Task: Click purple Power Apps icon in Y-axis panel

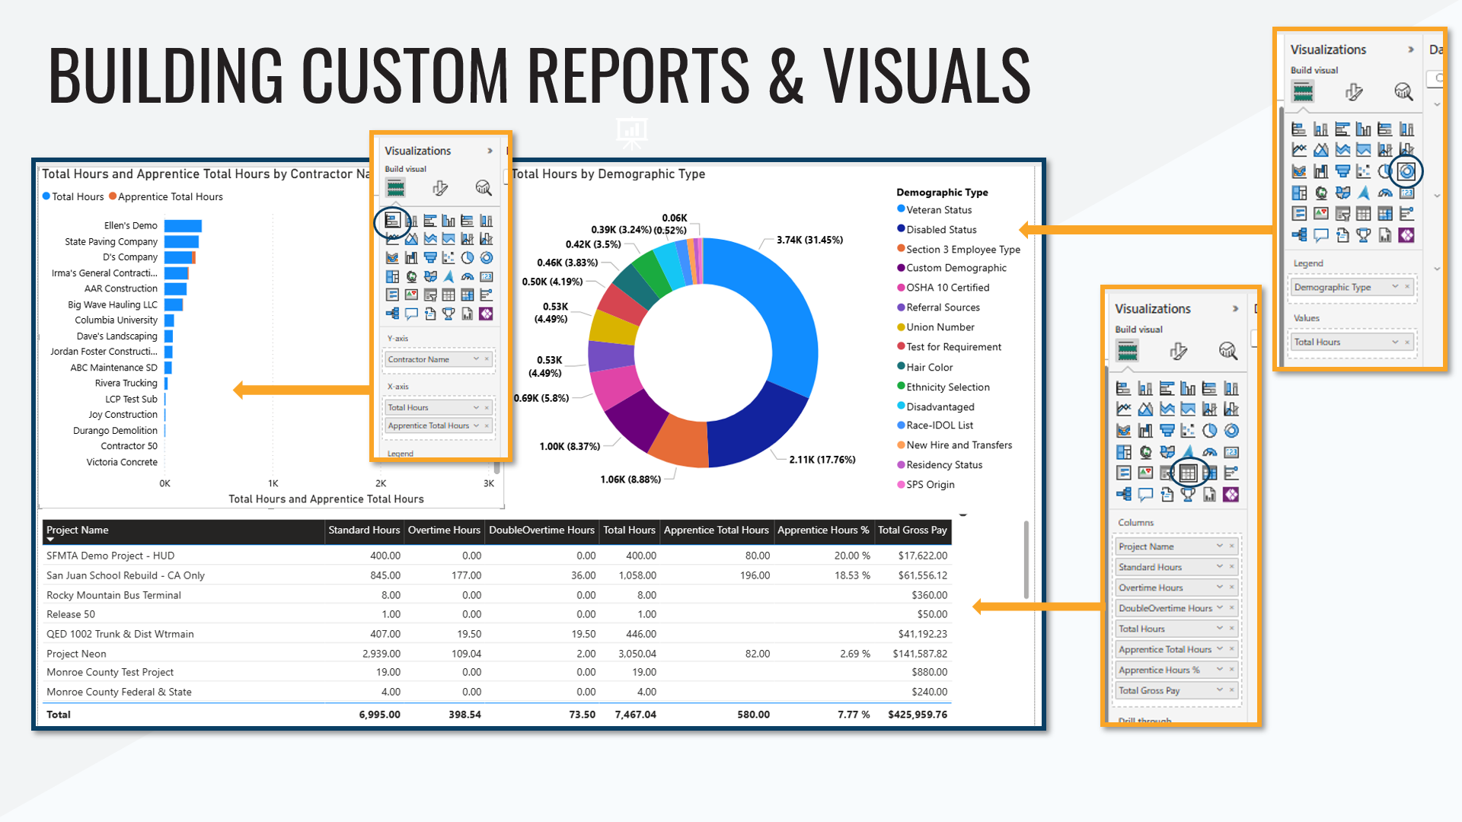Action: [x=486, y=314]
